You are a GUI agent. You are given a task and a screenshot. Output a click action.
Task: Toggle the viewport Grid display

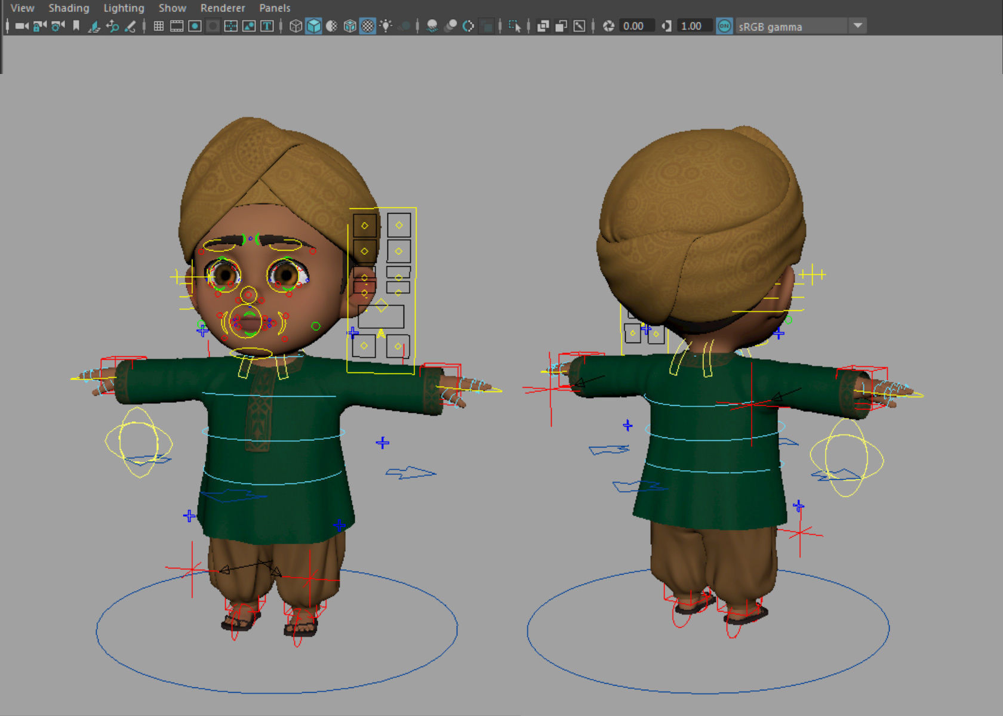(159, 26)
